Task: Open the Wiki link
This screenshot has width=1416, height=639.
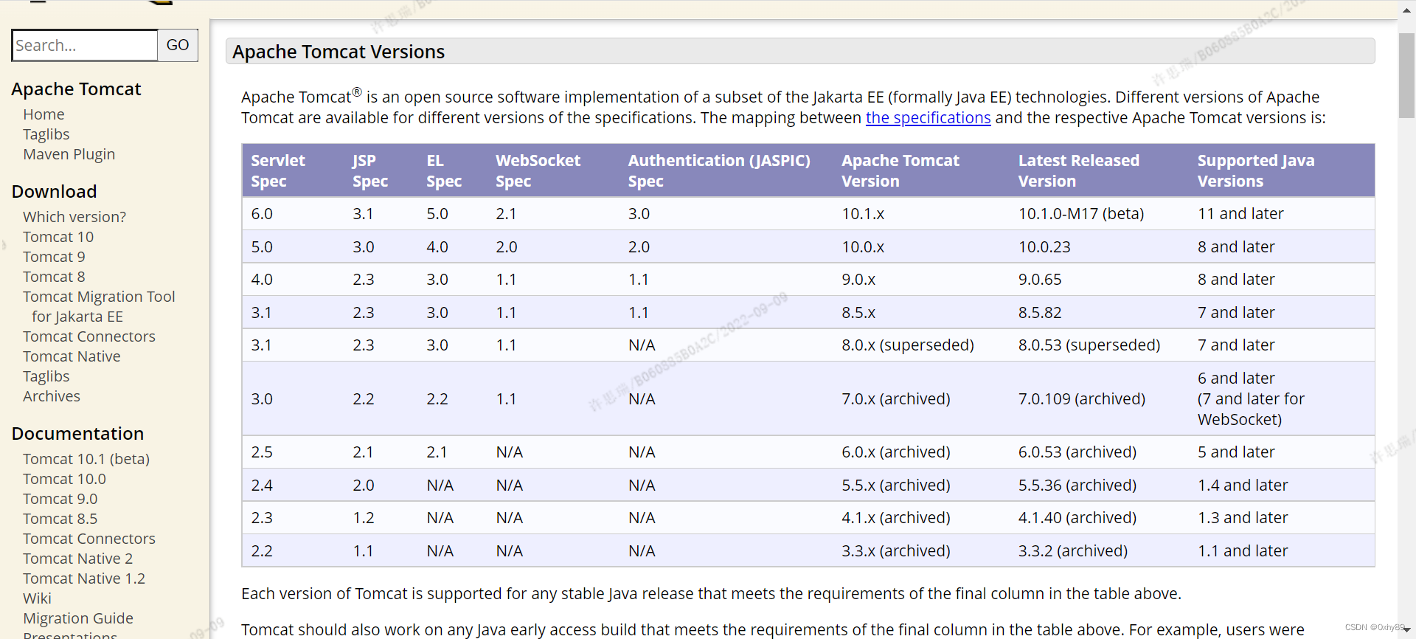Action: [x=37, y=598]
